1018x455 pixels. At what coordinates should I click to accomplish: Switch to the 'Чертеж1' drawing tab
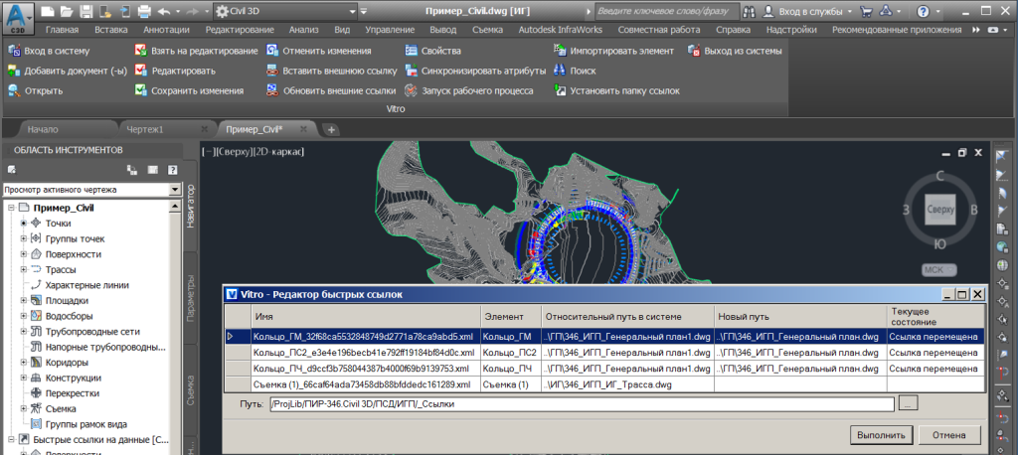144,129
